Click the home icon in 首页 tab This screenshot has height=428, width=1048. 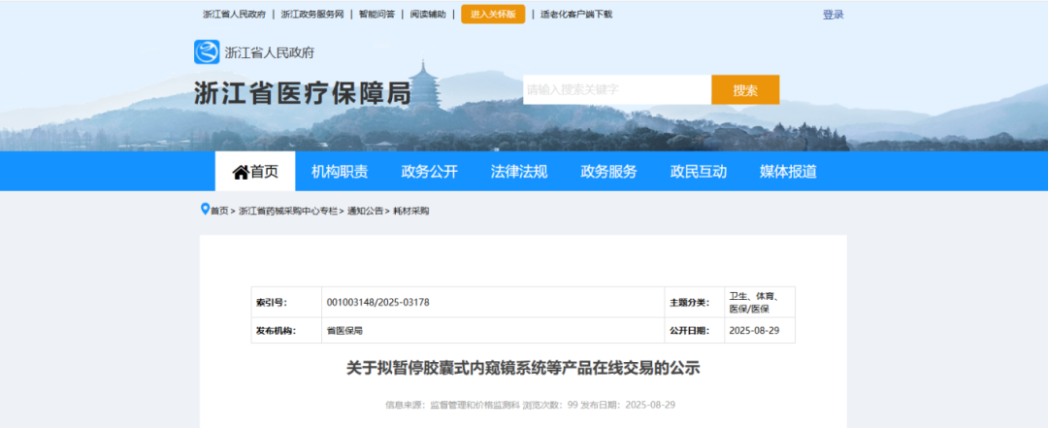[x=241, y=172]
